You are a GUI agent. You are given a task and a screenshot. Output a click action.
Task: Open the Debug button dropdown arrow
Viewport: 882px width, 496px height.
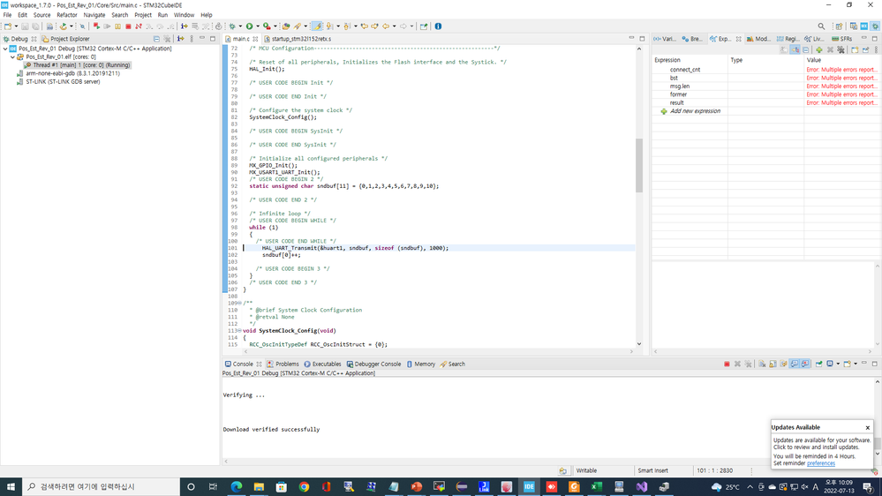tap(240, 26)
